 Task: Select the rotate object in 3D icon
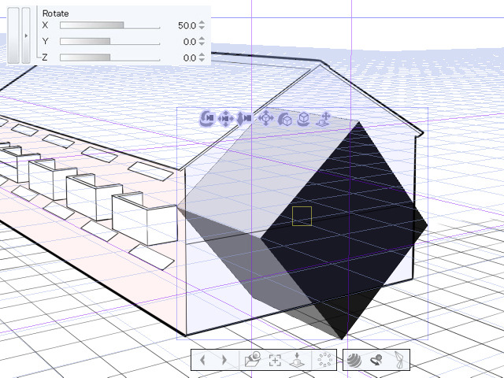pyautogui.click(x=285, y=119)
